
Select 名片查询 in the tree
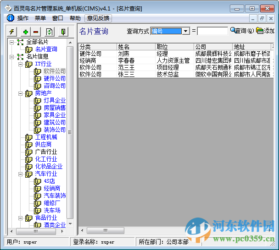[46, 49]
